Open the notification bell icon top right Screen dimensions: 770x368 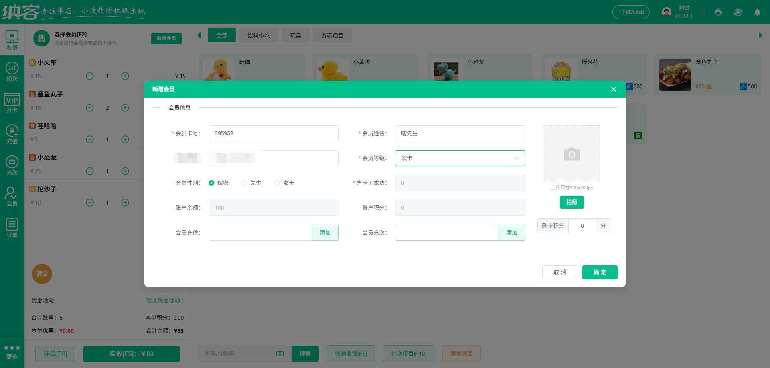pos(757,12)
